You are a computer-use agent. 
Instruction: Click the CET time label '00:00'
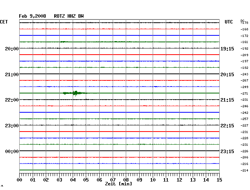click(12, 151)
